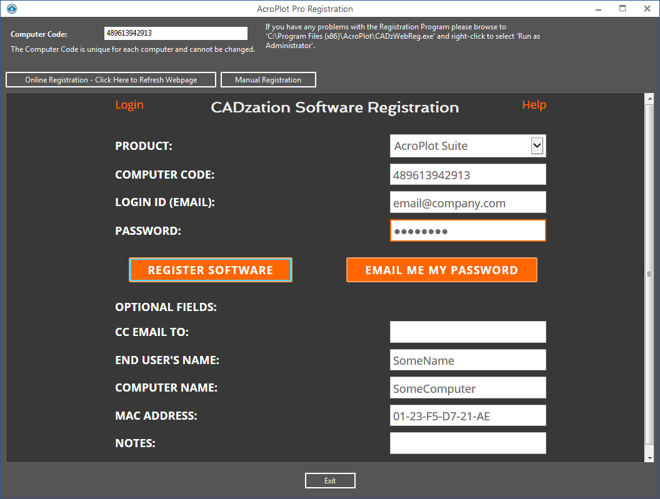Click the scrollbar down arrow
The width and height of the screenshot is (660, 499).
coord(650,458)
